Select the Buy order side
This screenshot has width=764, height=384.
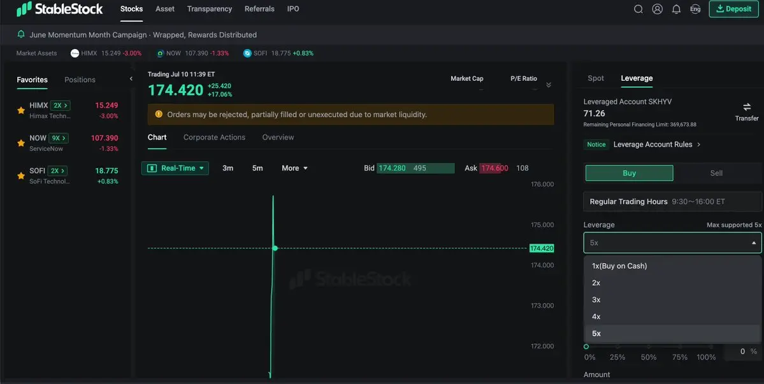point(629,173)
